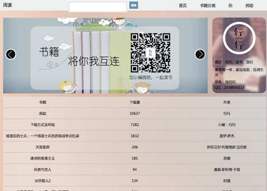Open the 书籍分类 categories menu
The width and height of the screenshot is (267, 191).
click(x=208, y=6)
